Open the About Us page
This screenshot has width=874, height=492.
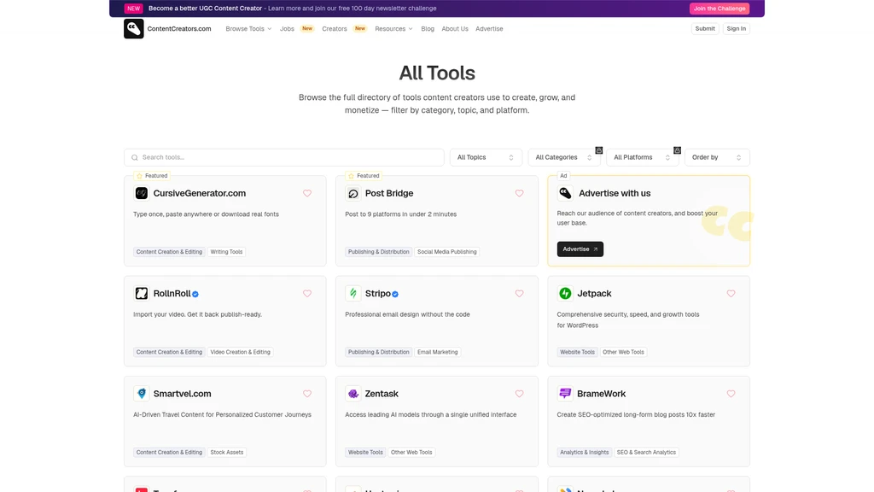tap(455, 28)
